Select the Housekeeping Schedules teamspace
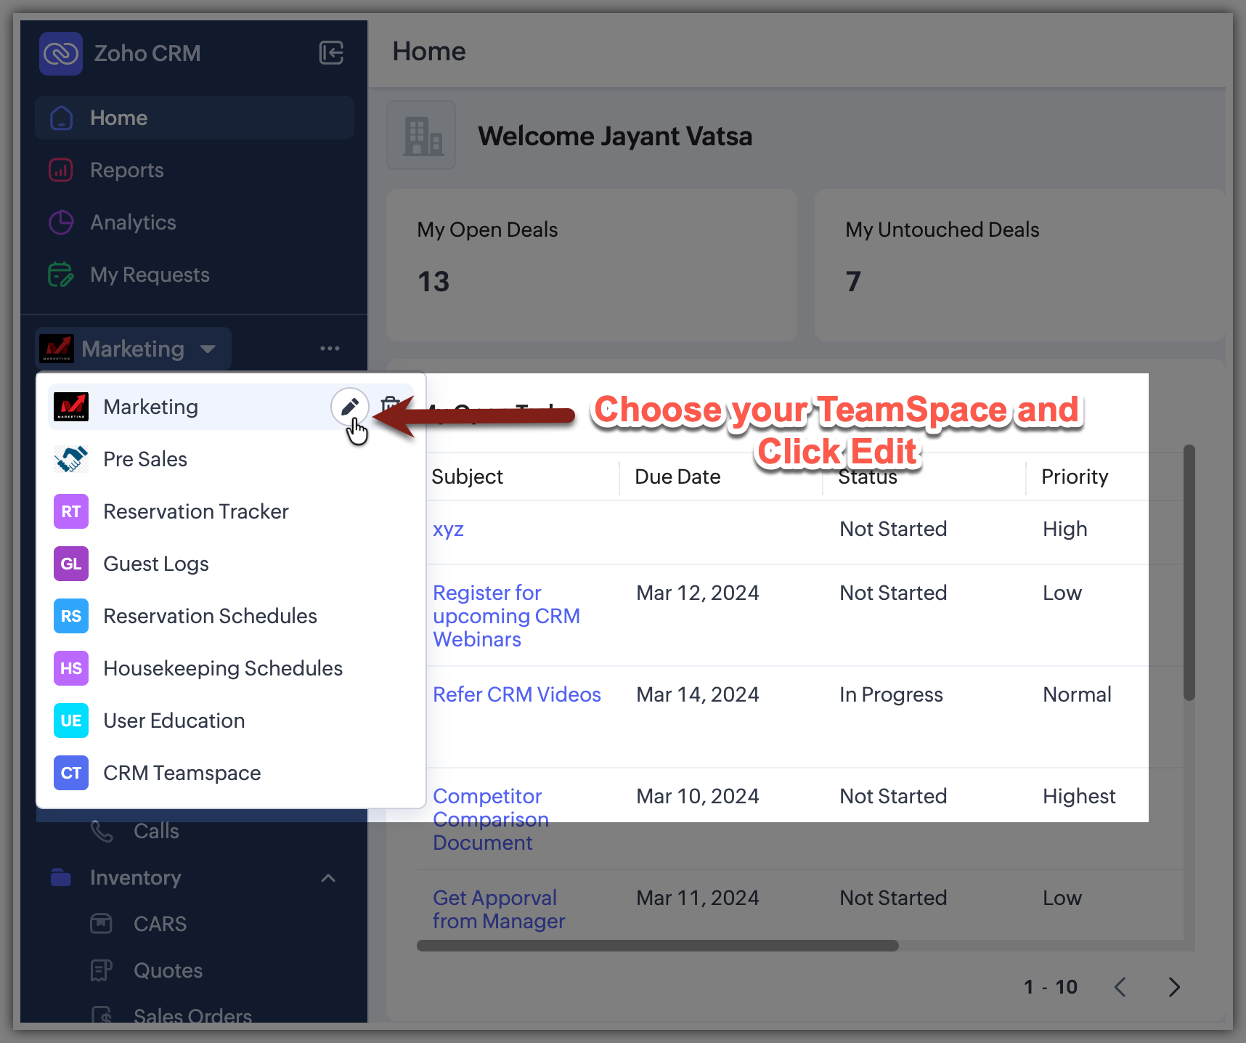 pyautogui.click(x=231, y=668)
